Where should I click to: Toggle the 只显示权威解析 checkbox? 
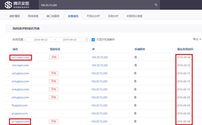[93, 39]
